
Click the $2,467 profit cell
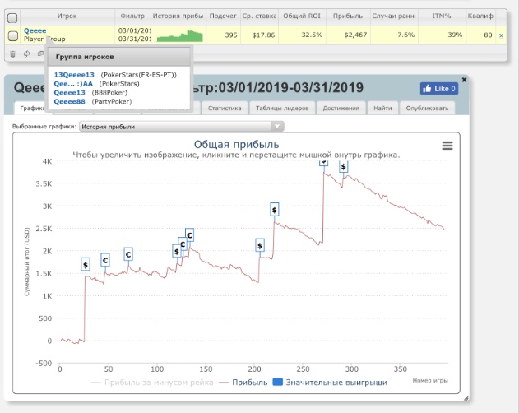click(348, 35)
